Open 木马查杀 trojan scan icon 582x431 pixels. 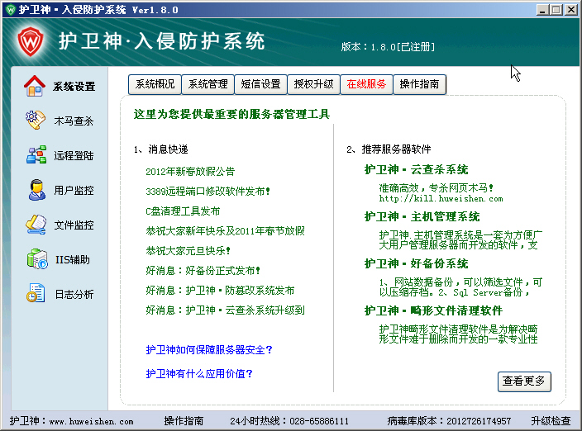[x=35, y=121]
